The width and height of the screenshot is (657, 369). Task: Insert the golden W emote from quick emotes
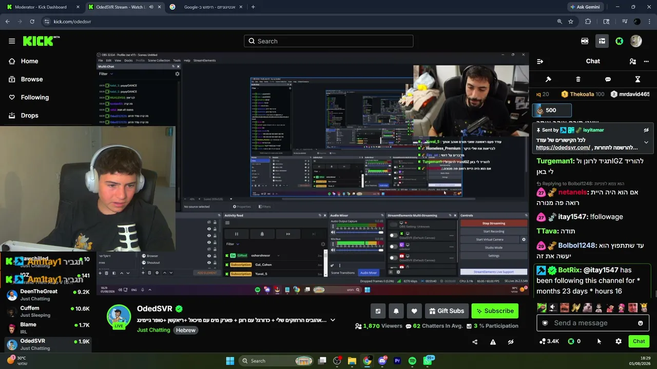coord(575,307)
